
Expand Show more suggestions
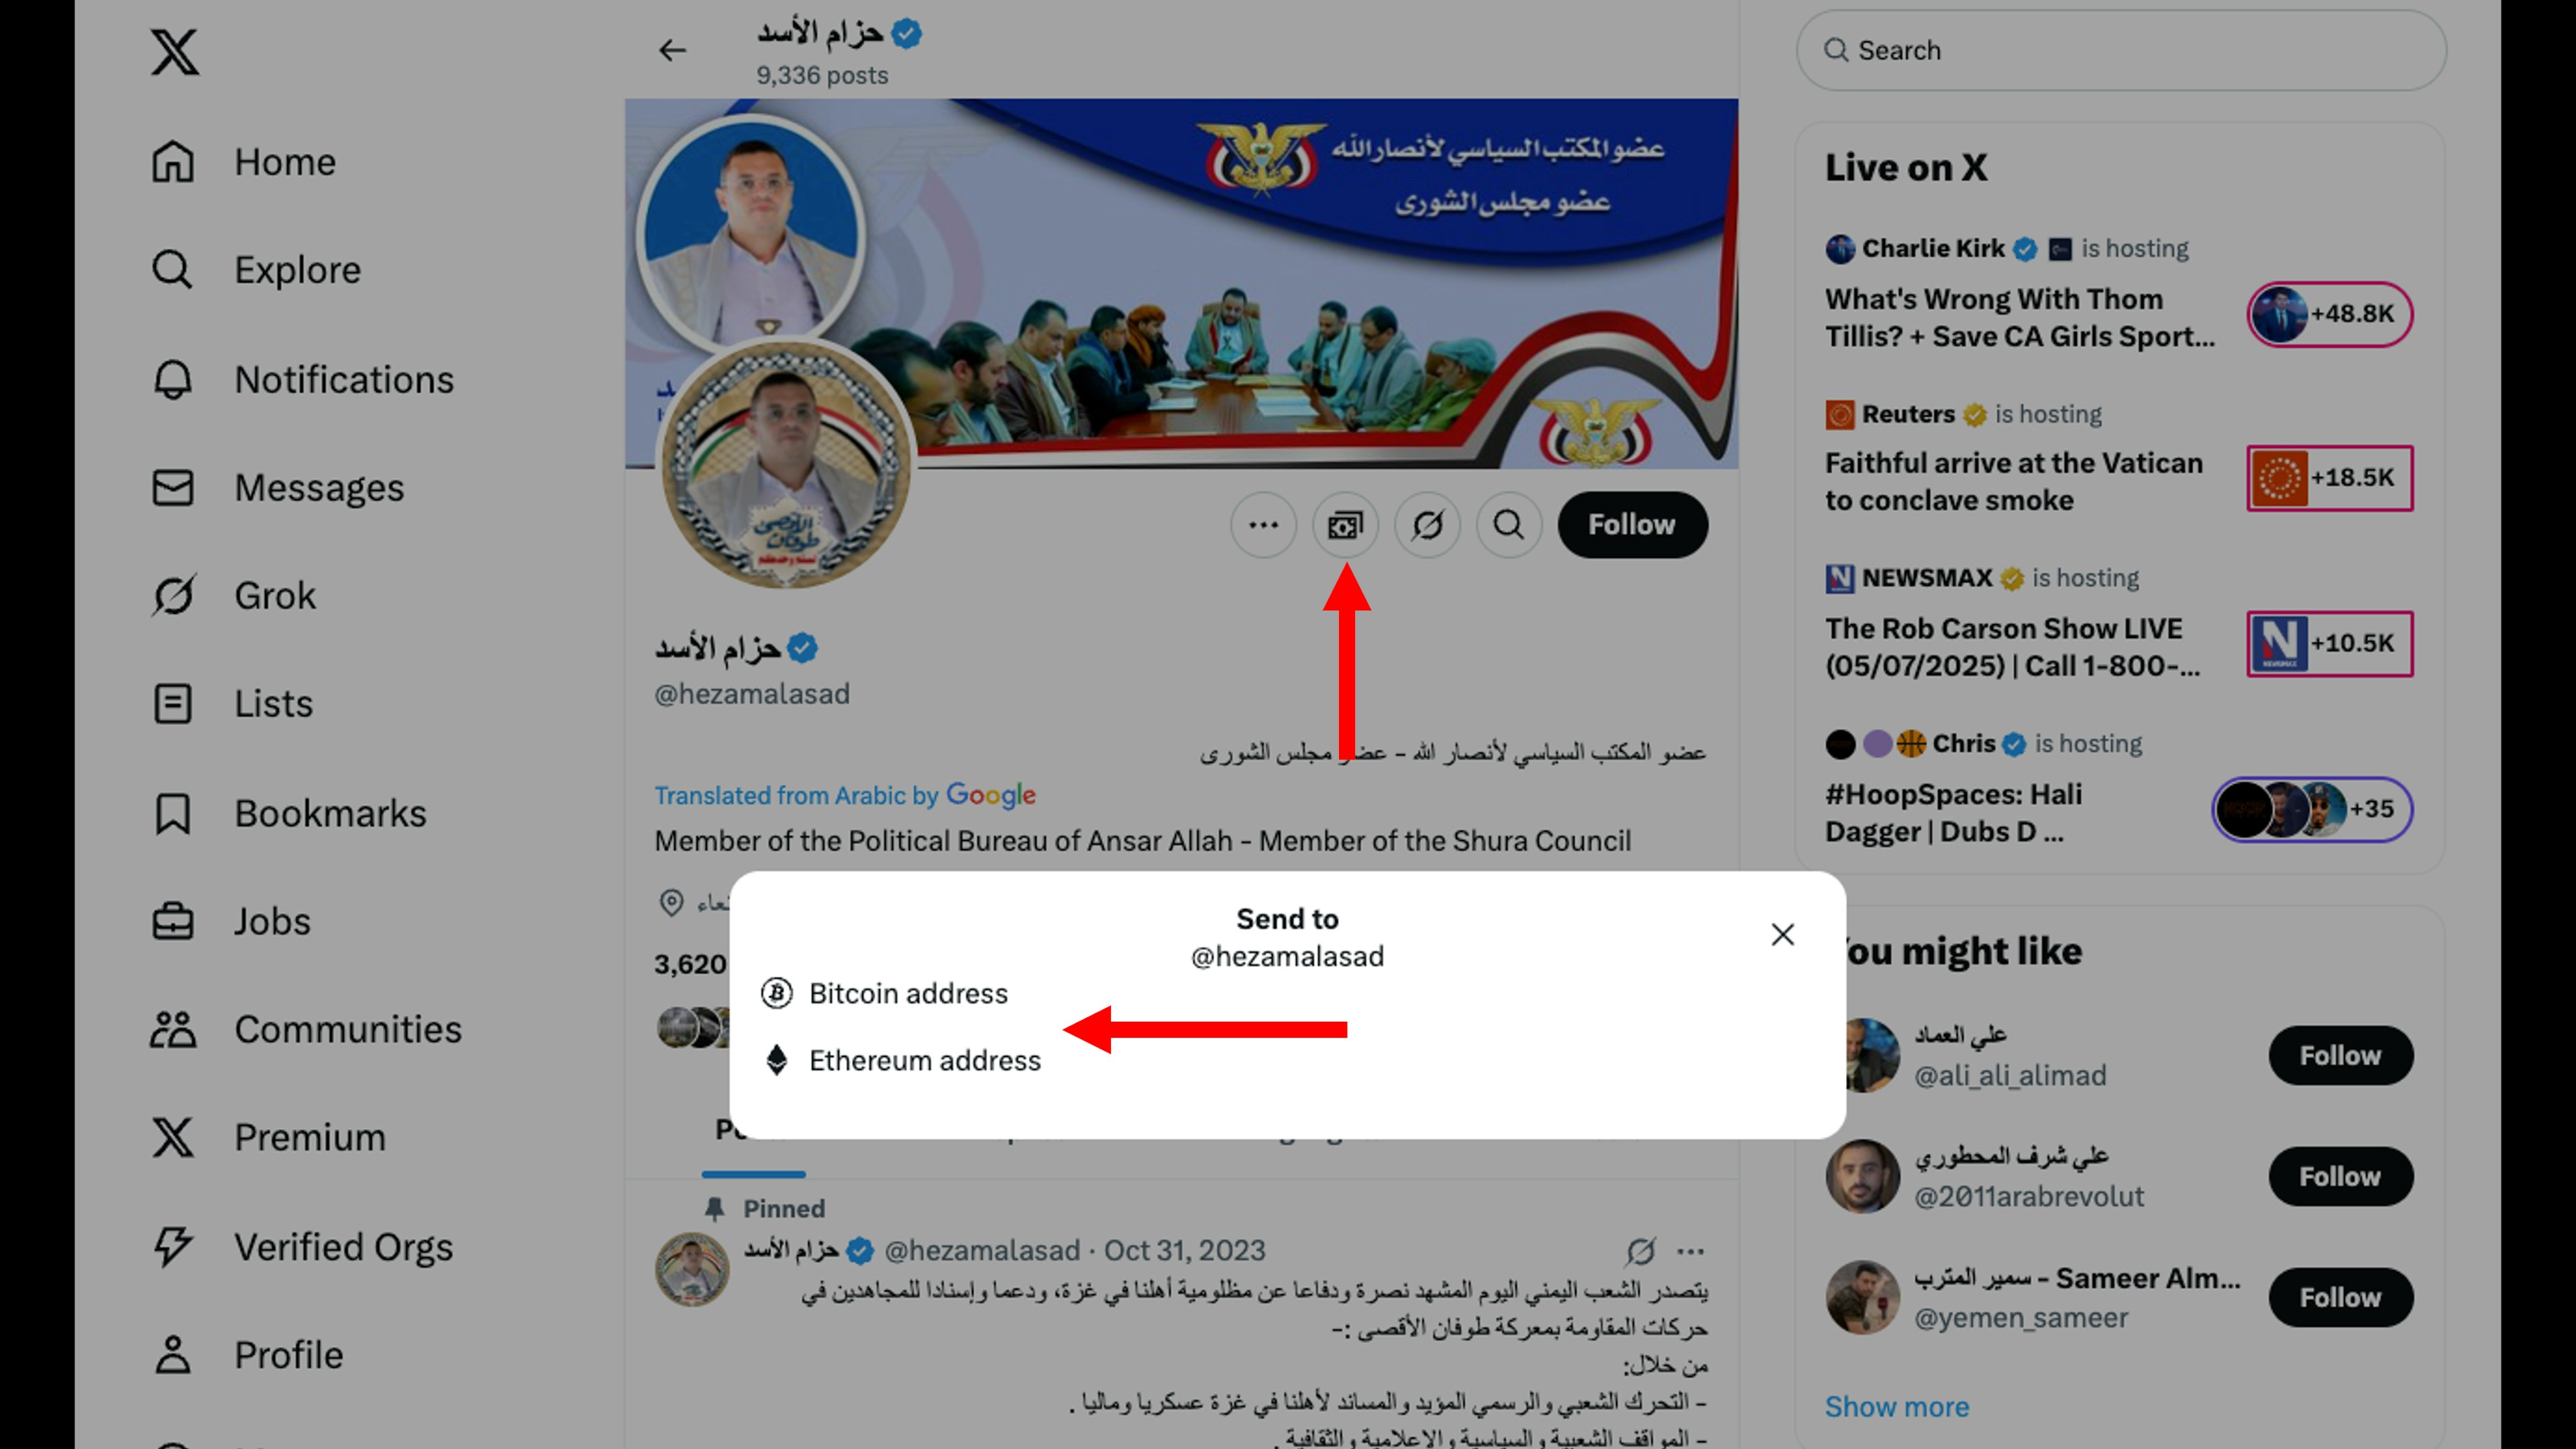(x=1897, y=1406)
